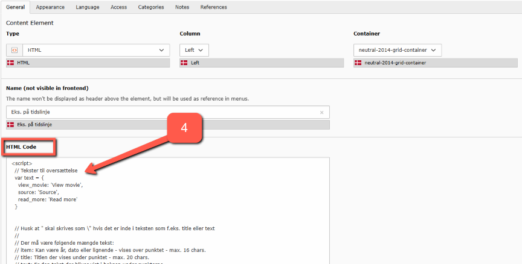Image resolution: width=522 pixels, height=264 pixels.
Task: Open the Language tab
Action: [88, 7]
